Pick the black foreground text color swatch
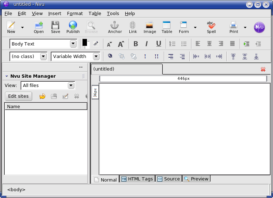Image resolution: width=273 pixels, height=198 pixels. (85, 42)
